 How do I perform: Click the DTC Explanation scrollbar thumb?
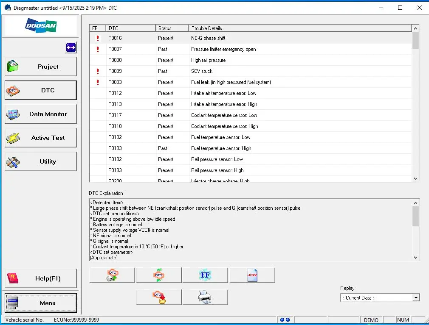coord(415,217)
